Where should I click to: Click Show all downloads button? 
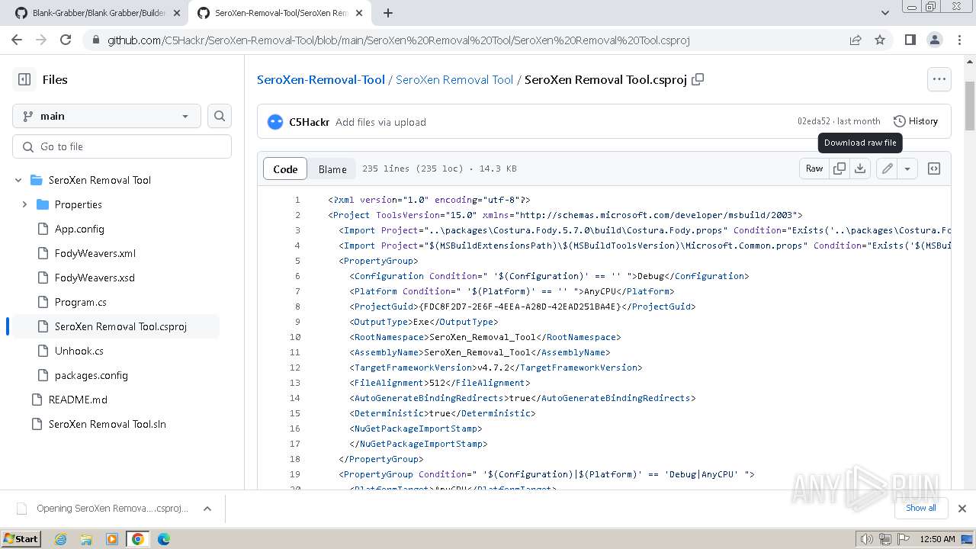coord(920,509)
